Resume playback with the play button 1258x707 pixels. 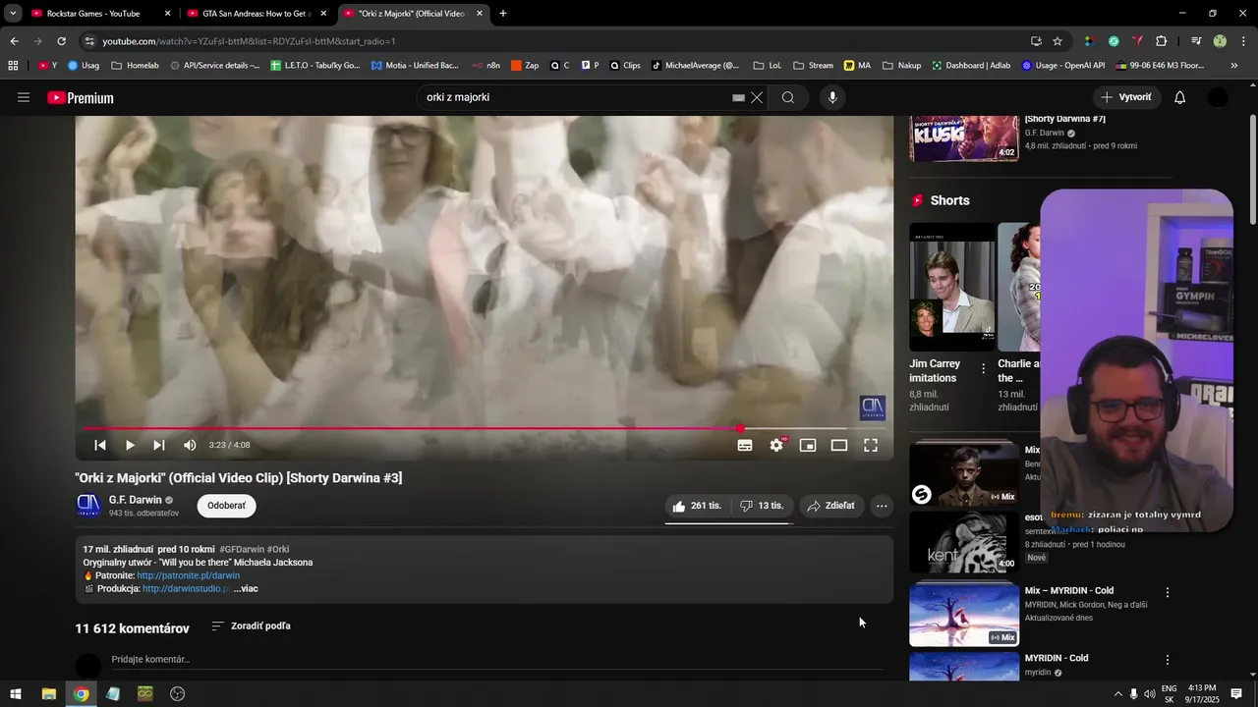point(130,445)
